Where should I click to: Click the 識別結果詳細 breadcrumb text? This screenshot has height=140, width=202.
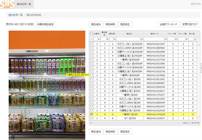(34, 15)
